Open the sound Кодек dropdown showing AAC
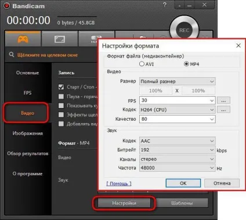246x220 pixels. (178, 141)
